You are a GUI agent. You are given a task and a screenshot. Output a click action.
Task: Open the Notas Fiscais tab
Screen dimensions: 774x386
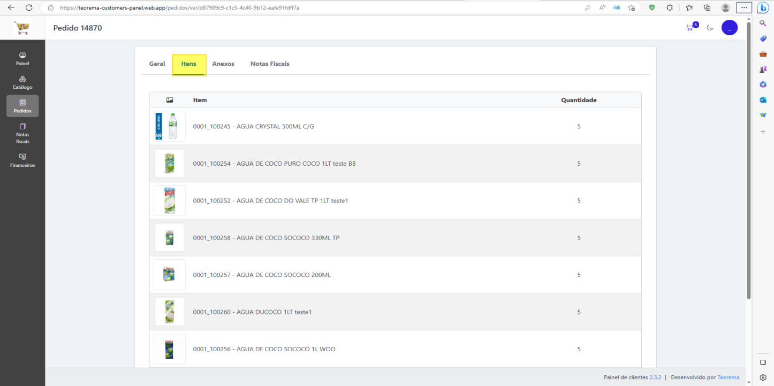[x=270, y=64]
